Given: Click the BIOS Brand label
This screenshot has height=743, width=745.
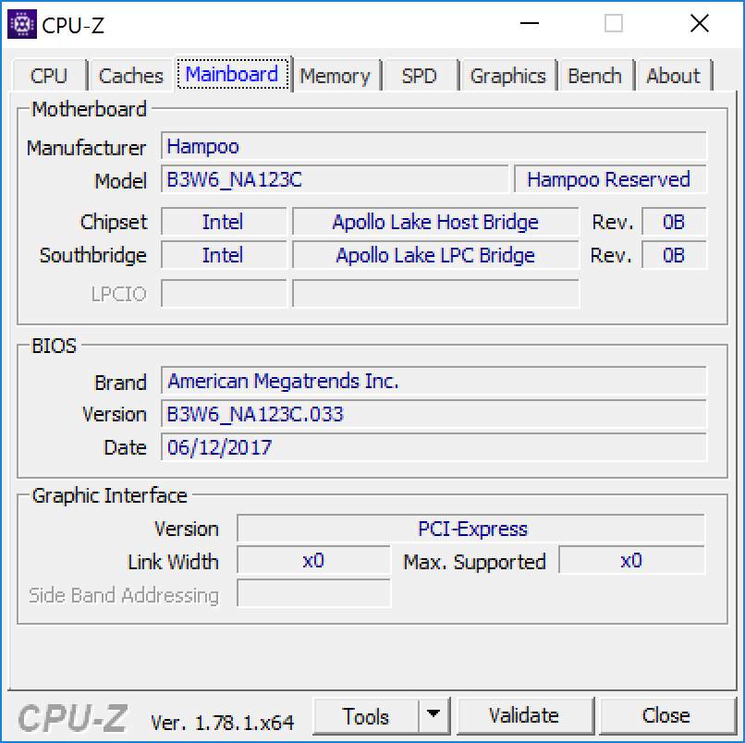Looking at the screenshot, I should point(120,383).
